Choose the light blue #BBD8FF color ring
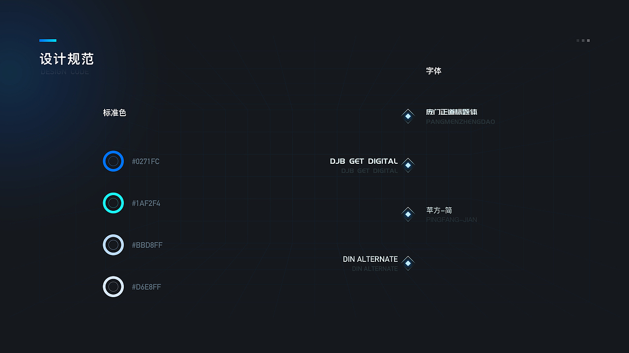629x353 pixels. 113,245
